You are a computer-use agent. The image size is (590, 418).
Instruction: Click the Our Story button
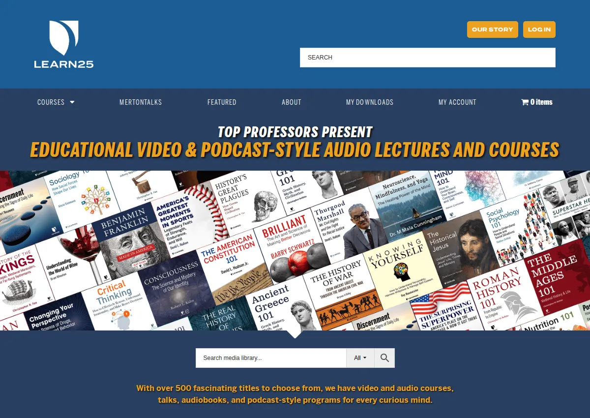coord(492,30)
